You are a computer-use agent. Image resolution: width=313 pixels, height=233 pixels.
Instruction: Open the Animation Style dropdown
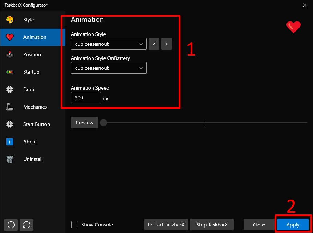point(108,44)
